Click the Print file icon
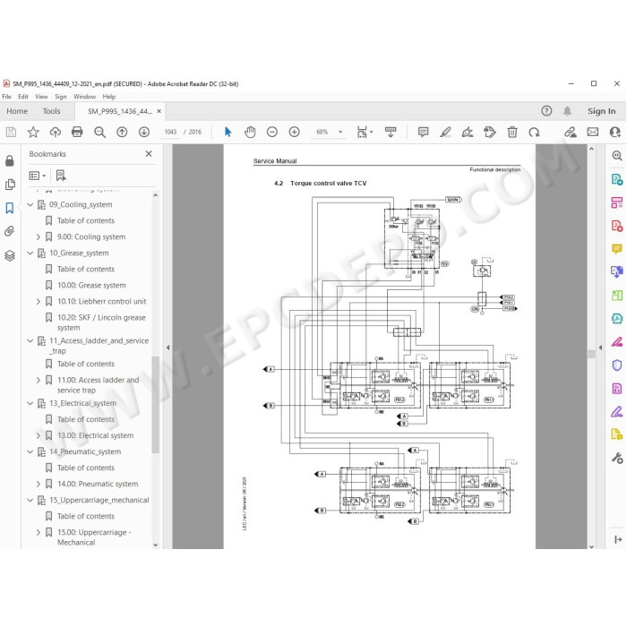627x627 pixels. point(77,132)
